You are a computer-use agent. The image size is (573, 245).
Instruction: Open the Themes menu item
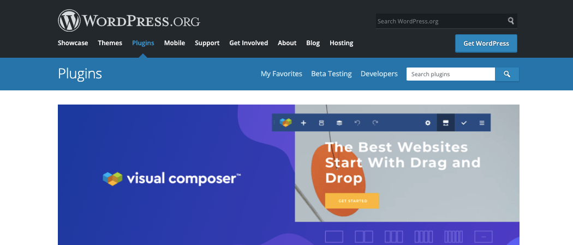click(x=110, y=43)
